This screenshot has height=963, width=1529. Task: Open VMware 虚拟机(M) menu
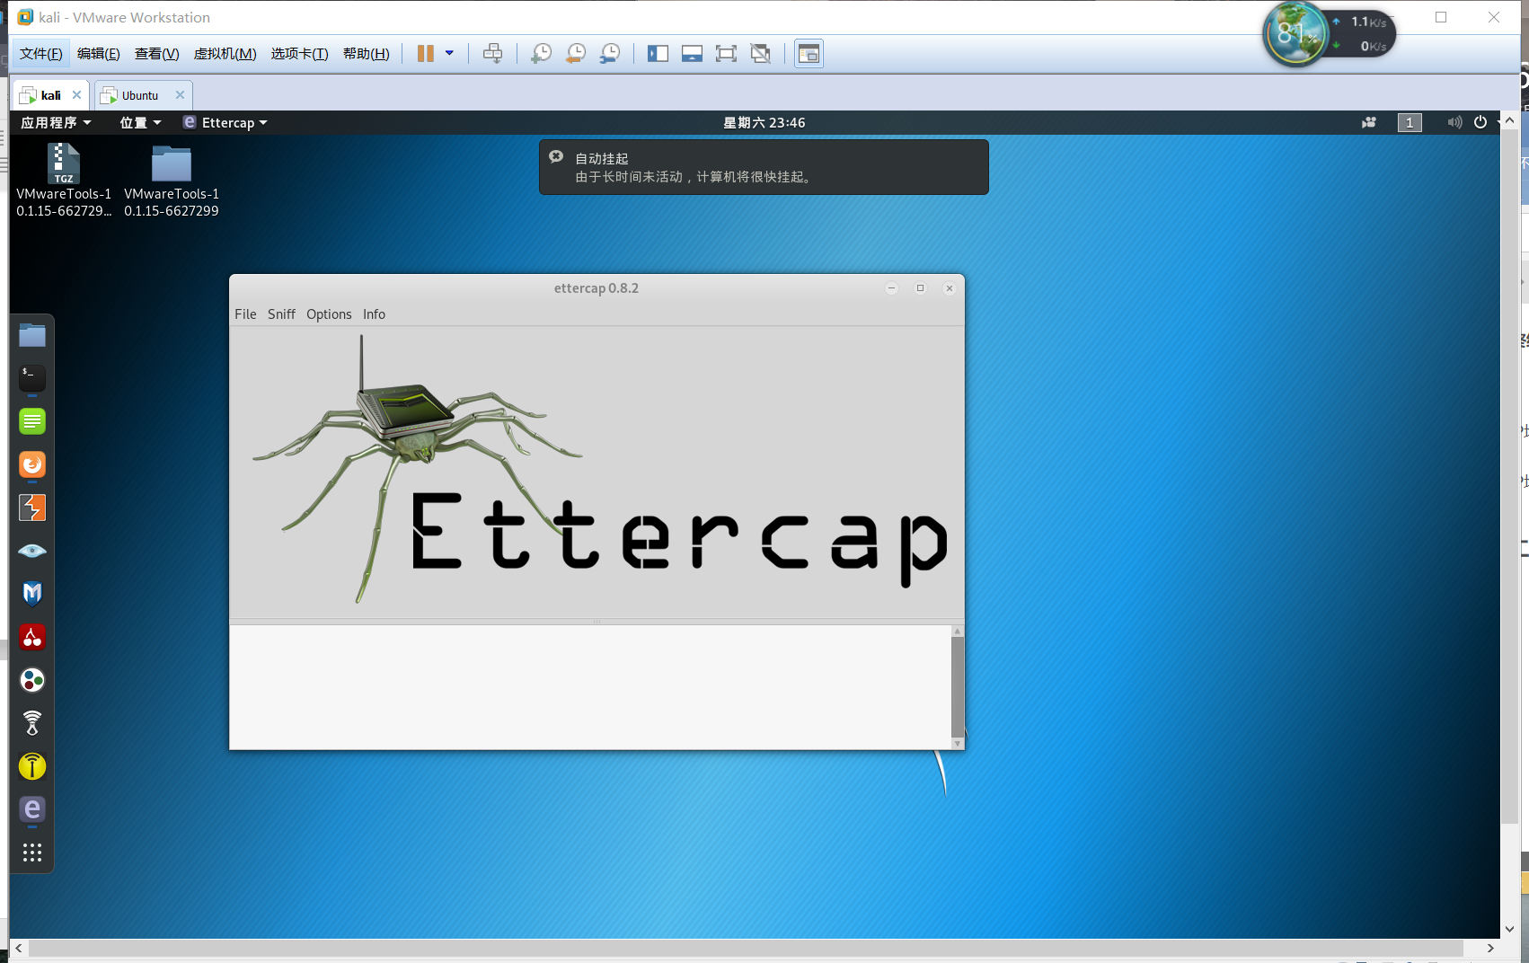(225, 53)
